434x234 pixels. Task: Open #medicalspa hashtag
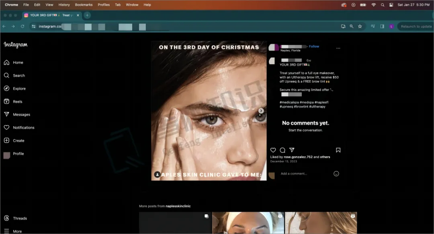click(289, 103)
